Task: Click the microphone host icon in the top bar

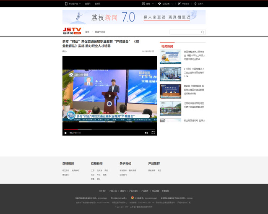Action: point(195,4)
